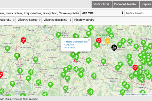Click the yellow cycling race marker
Screen dimensions: 152x101
[x=107, y=41]
